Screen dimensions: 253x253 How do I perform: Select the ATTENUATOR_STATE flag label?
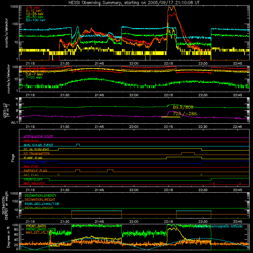38,137
